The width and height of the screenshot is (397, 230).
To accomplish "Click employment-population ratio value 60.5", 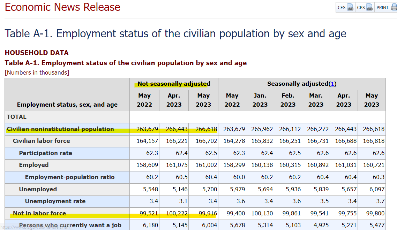I will pyautogui.click(x=182, y=177).
